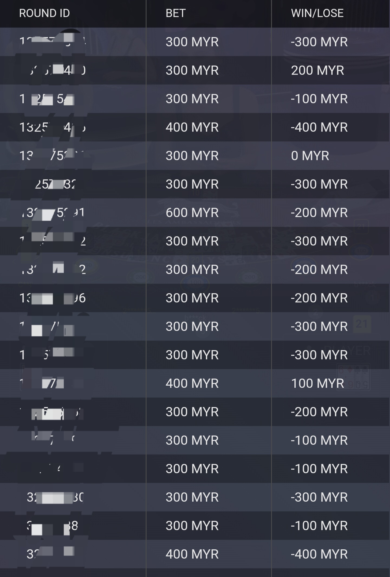This screenshot has height=577, width=390.
Task: Click the positive 100 MYR win amount
Action: click(317, 383)
